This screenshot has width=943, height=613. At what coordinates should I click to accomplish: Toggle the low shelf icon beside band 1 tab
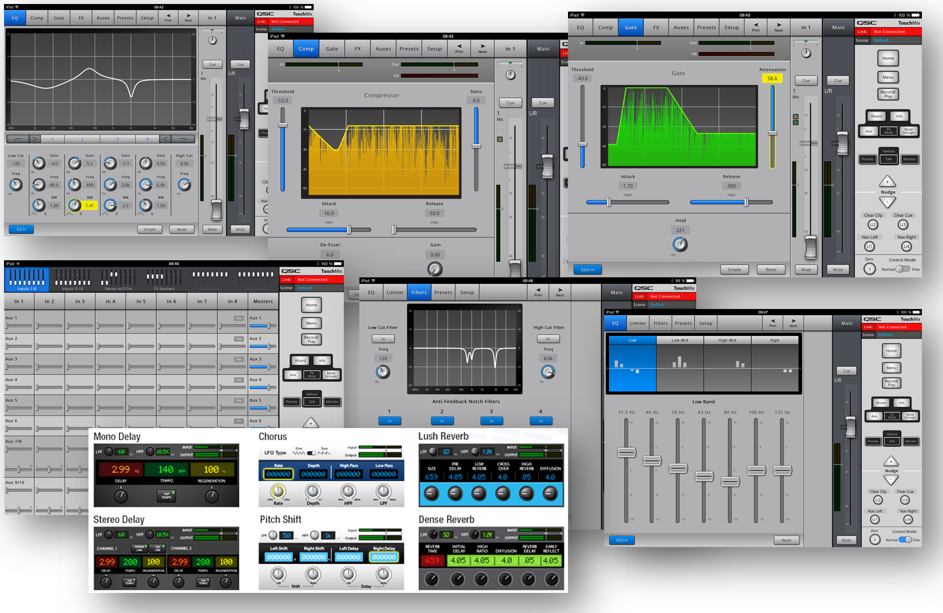tap(35, 139)
